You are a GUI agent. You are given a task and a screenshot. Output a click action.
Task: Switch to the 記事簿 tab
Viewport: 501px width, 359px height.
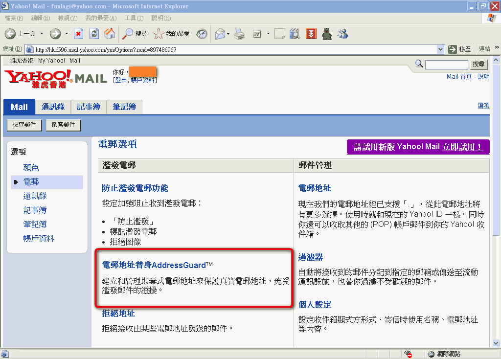(x=88, y=107)
